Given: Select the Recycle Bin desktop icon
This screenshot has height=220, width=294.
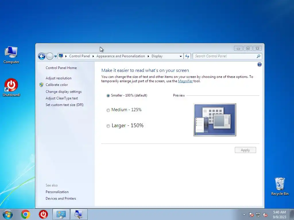Looking at the screenshot, I should coord(280,186).
